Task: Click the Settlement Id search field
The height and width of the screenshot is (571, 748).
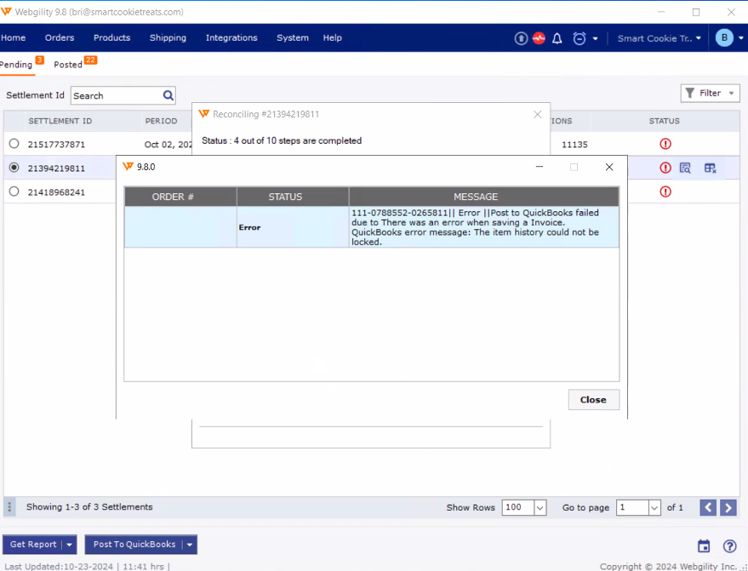Action: click(x=116, y=96)
